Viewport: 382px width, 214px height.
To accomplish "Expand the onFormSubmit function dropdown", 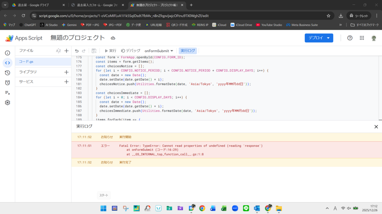I will [159, 51].
